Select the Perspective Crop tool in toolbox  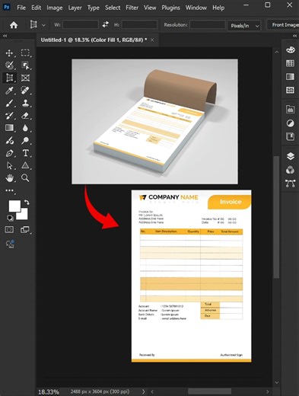9,78
